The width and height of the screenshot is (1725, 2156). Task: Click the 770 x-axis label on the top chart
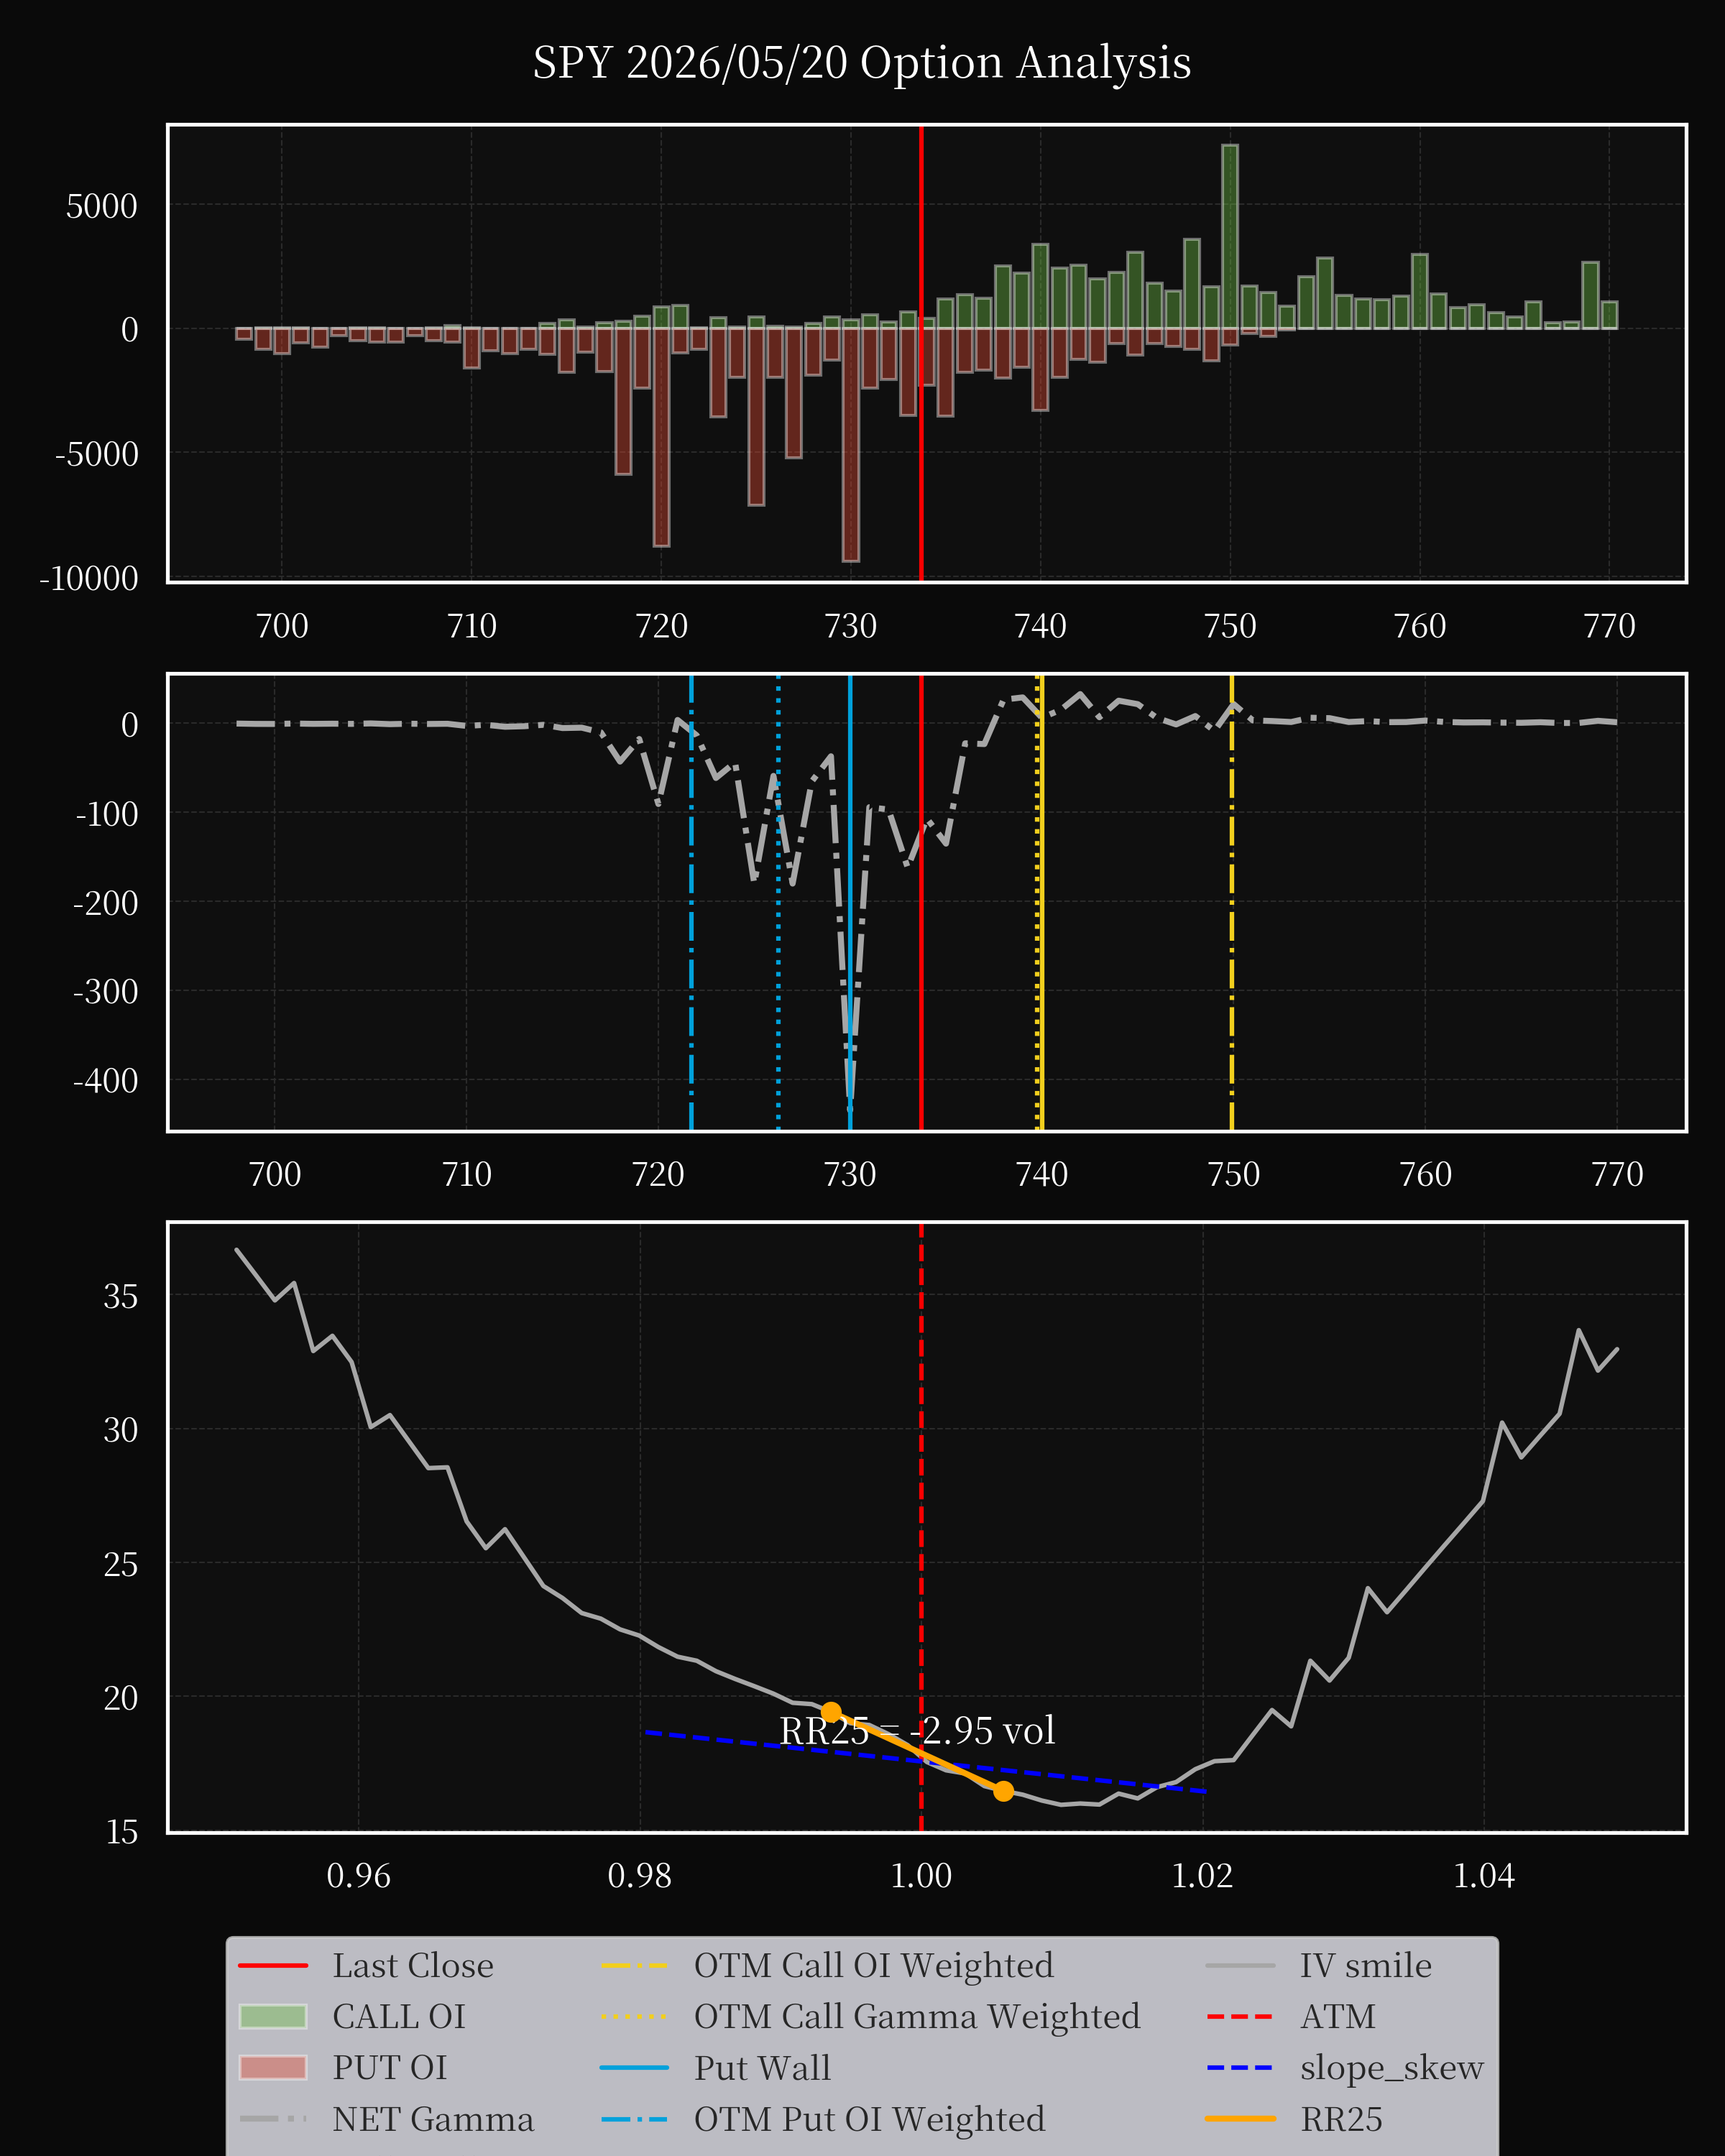point(1610,626)
